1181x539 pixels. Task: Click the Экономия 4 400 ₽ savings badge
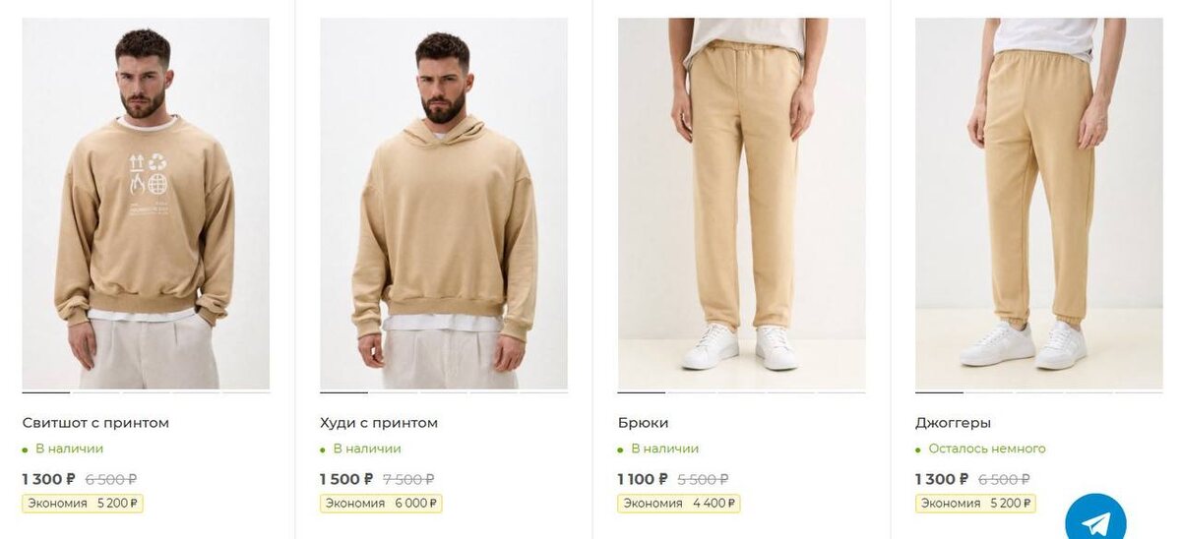679,504
